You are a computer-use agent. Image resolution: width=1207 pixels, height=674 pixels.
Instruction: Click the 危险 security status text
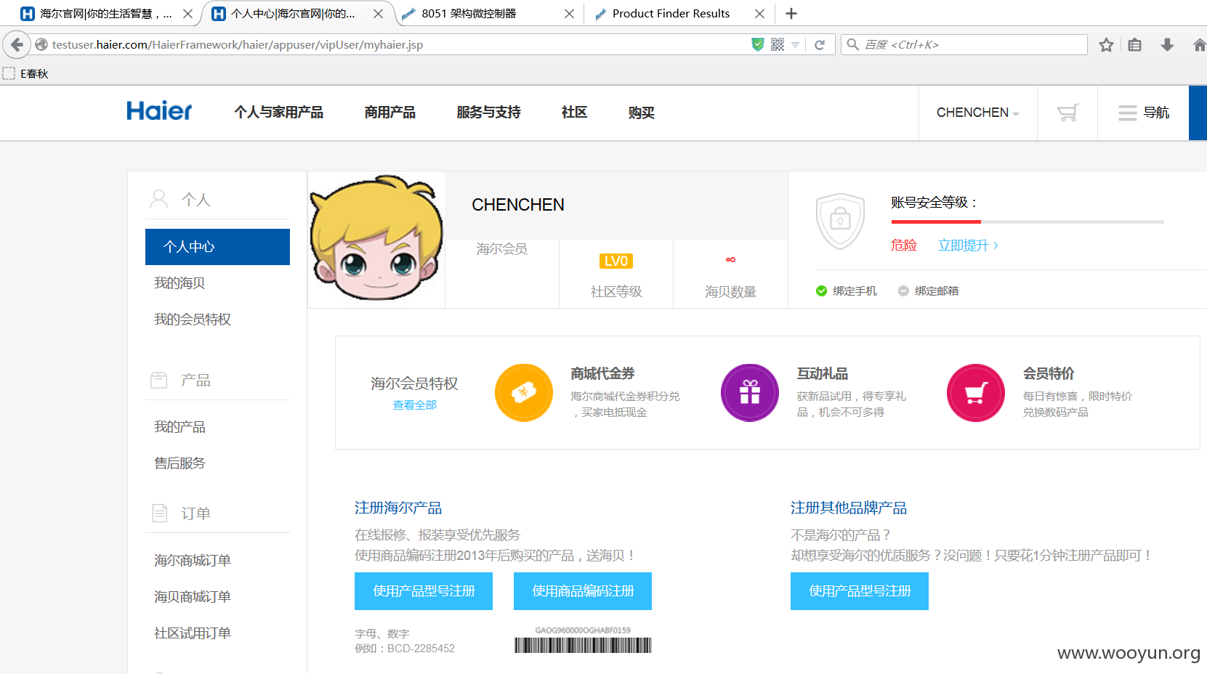point(904,245)
